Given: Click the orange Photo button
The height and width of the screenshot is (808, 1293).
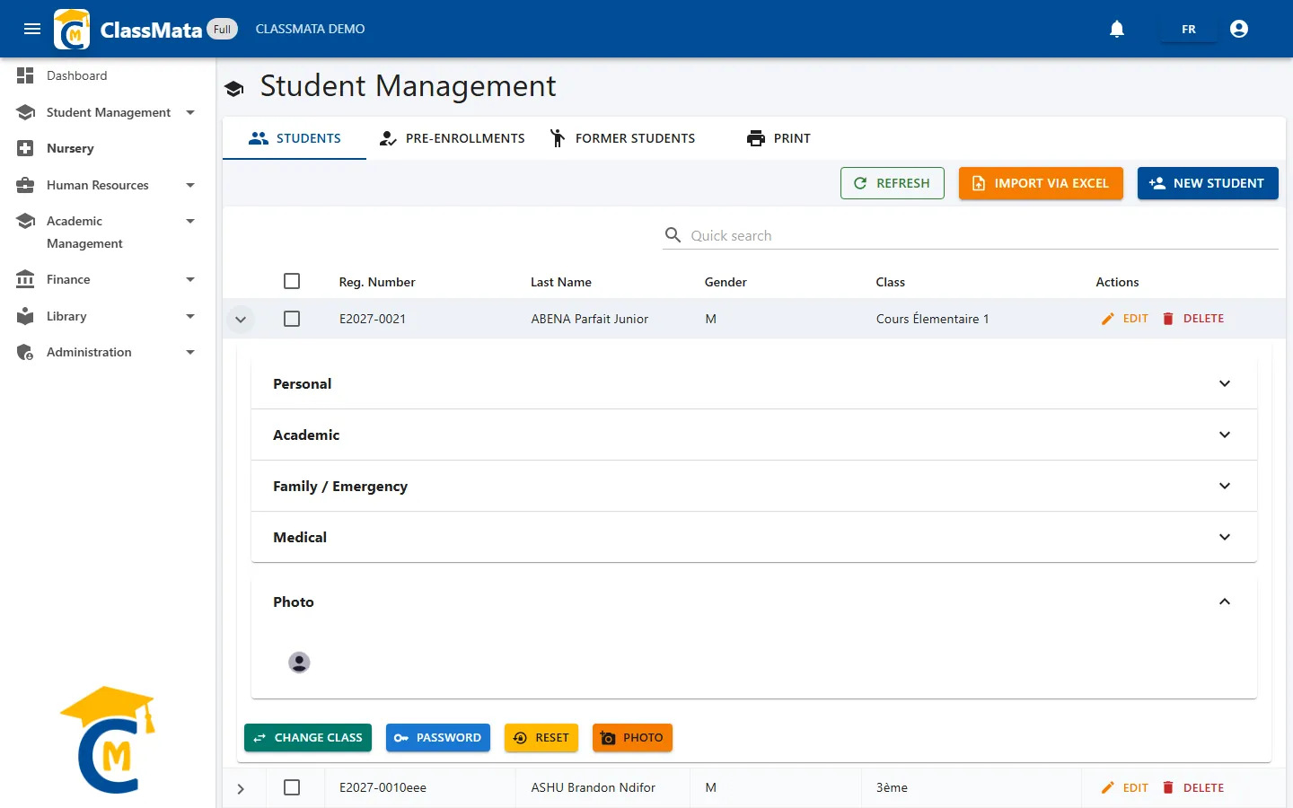Looking at the screenshot, I should [x=632, y=738].
